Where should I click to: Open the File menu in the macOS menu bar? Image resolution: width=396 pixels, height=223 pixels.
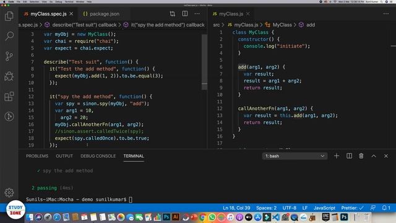pyautogui.click(x=19, y=1)
